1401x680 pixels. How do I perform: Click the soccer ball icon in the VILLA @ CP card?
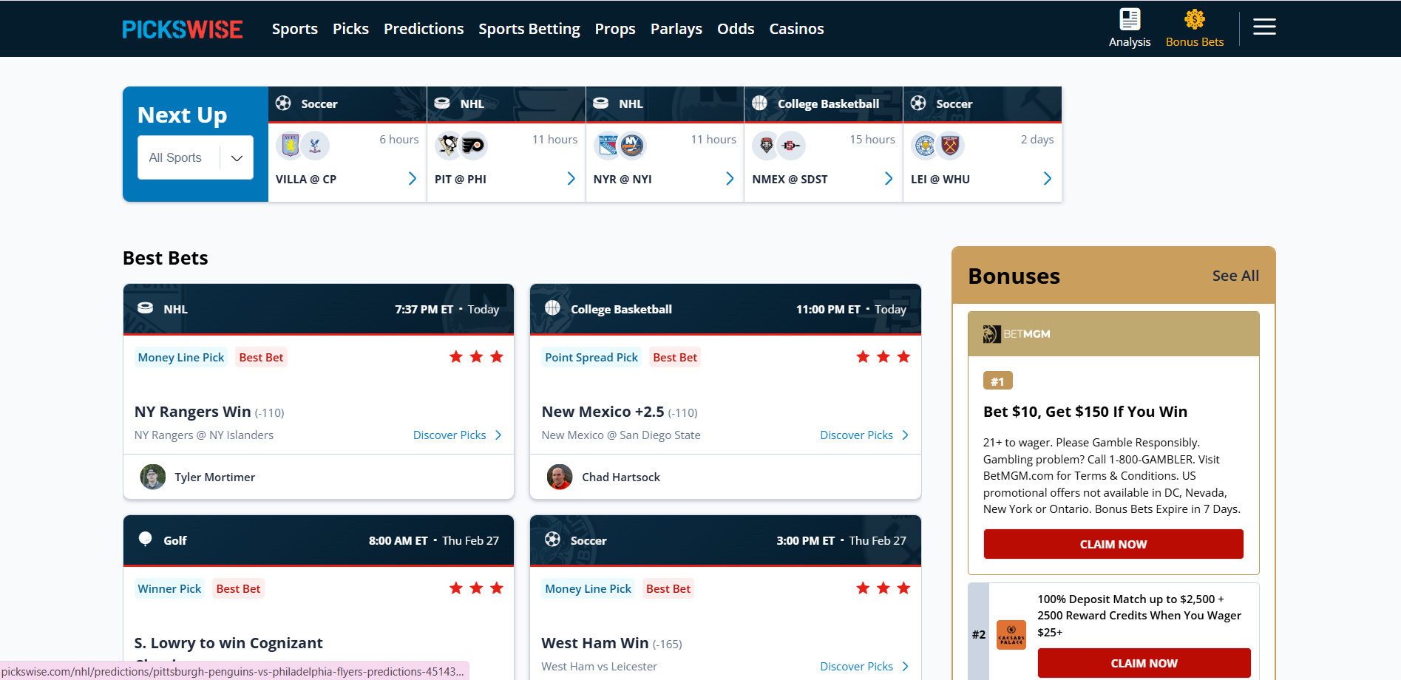(283, 103)
